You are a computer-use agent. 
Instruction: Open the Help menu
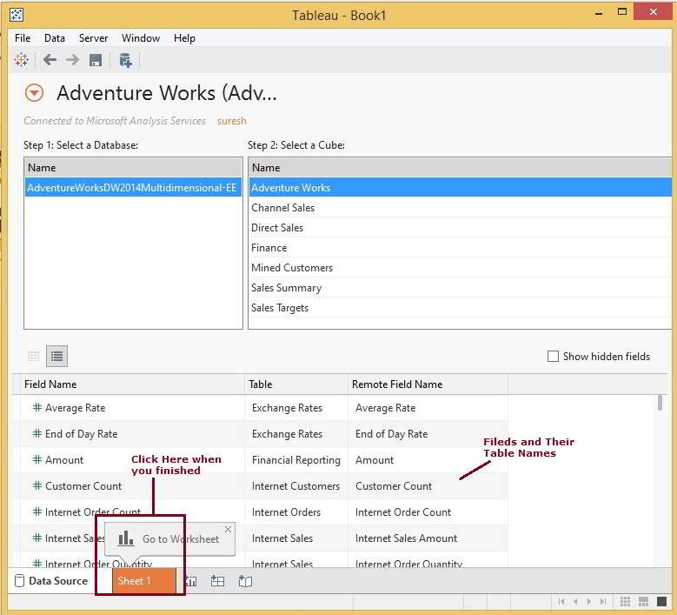(x=184, y=38)
